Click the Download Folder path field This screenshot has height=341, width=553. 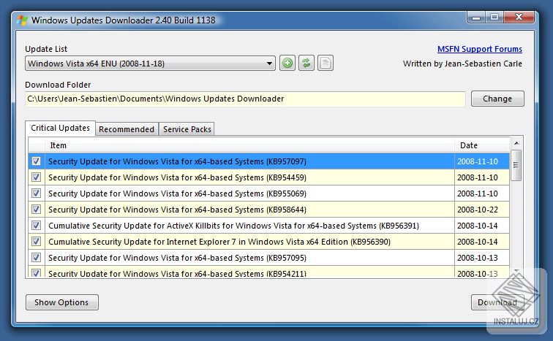[x=246, y=99]
